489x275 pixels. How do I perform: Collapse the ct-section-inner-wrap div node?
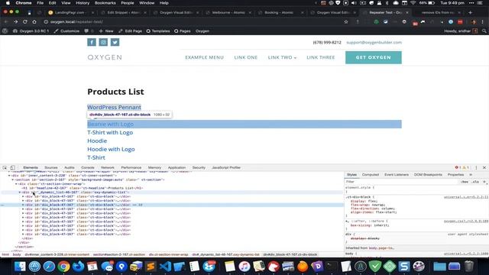click(16, 184)
